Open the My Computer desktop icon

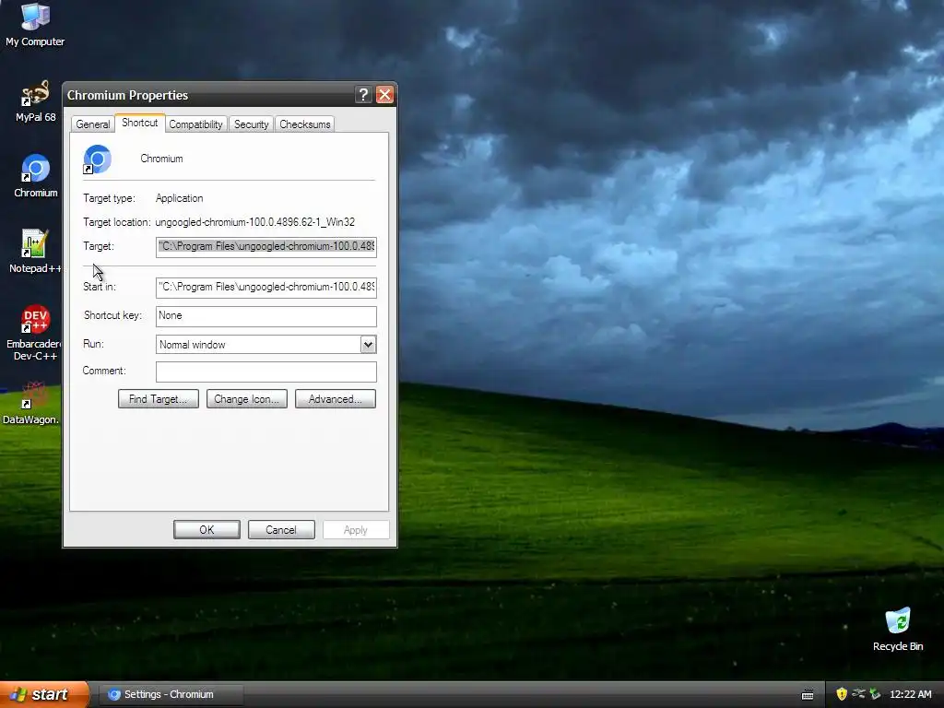35,24
